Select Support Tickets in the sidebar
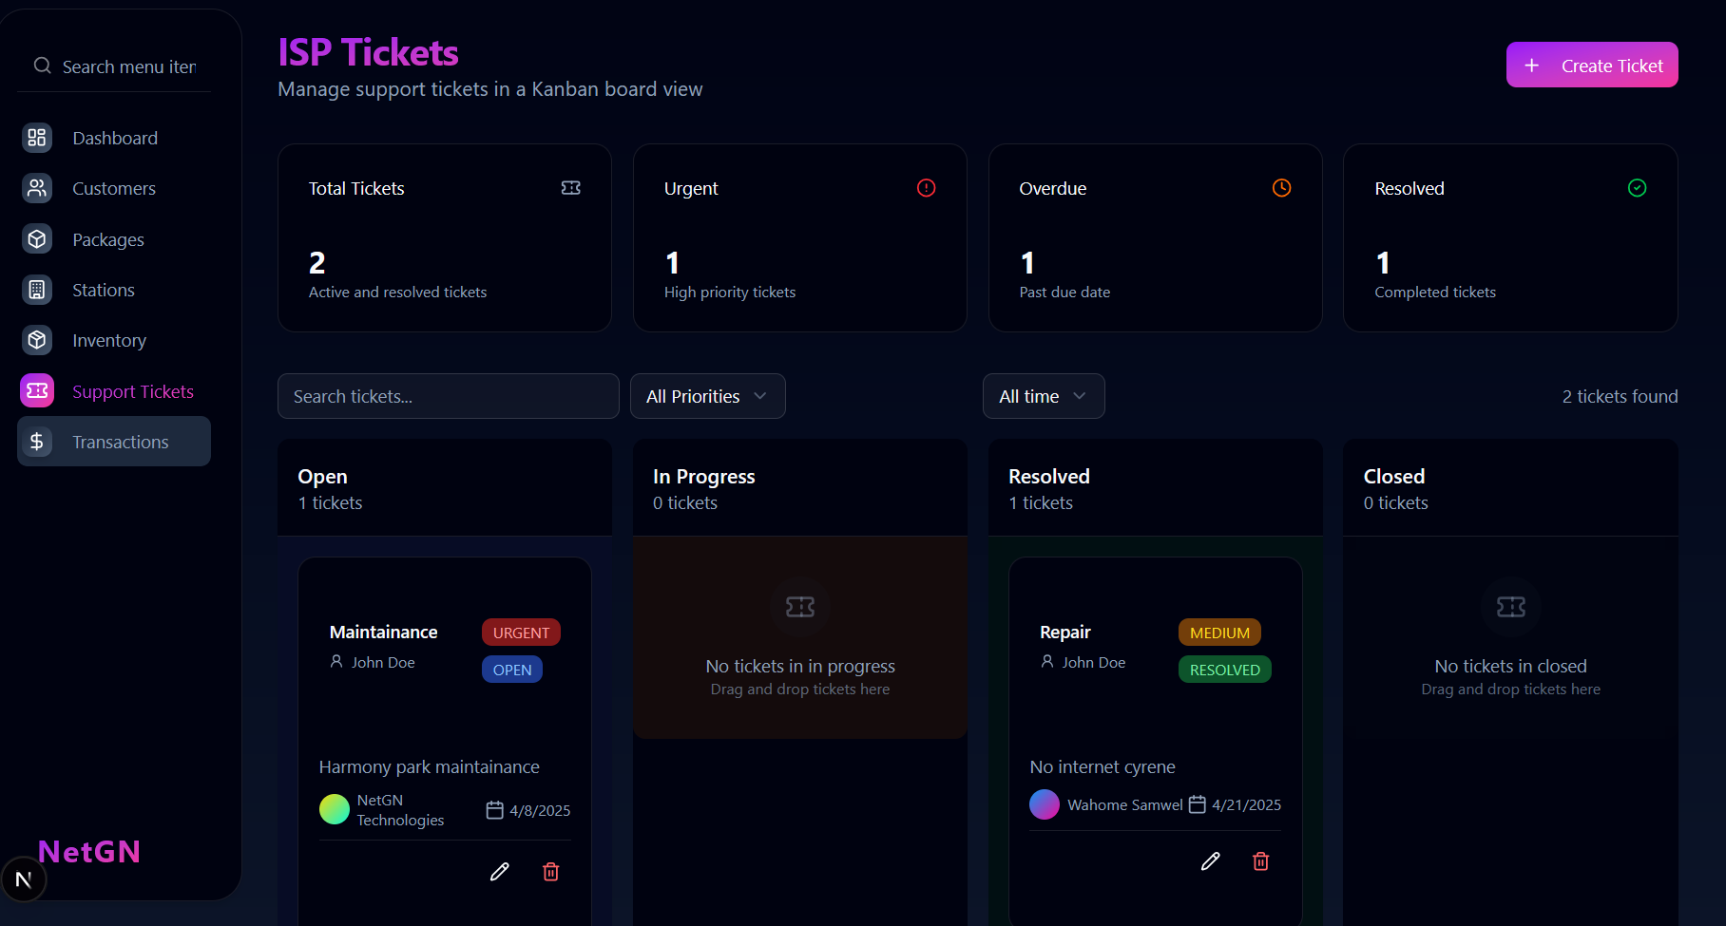Screen dimensions: 1726x926 pyautogui.click(x=132, y=391)
